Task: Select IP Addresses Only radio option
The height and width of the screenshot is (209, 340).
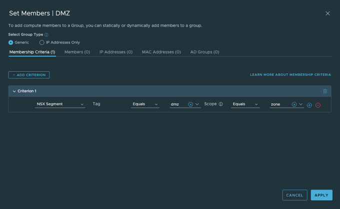Action: coord(41,42)
